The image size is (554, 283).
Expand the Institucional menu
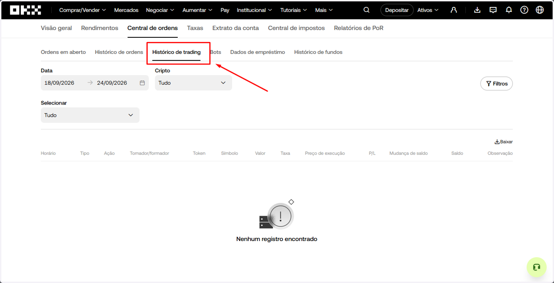(x=254, y=10)
